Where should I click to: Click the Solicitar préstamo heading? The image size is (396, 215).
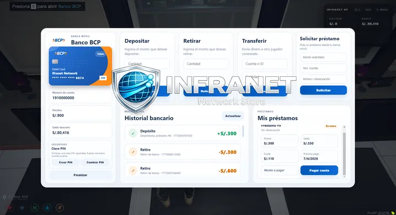tap(320, 39)
